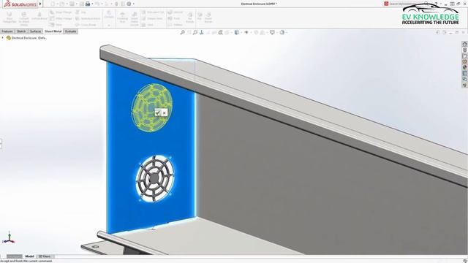The width and height of the screenshot is (468, 263).
Task: Select Simple Hole tool
Action: (152, 18)
